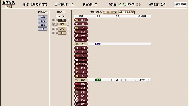Select the 轻甲 (light armor) goods item
This screenshot has height=106, width=189.
[x=81, y=96]
